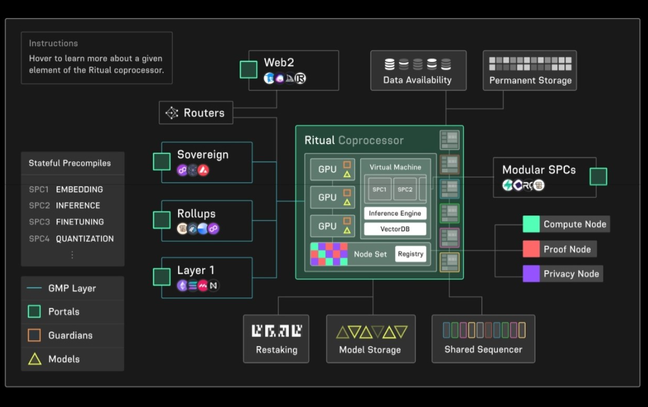Viewport: 648px width, 407px height.
Task: Click the purple Polygon icon under Sovereign
Action: coord(182,170)
